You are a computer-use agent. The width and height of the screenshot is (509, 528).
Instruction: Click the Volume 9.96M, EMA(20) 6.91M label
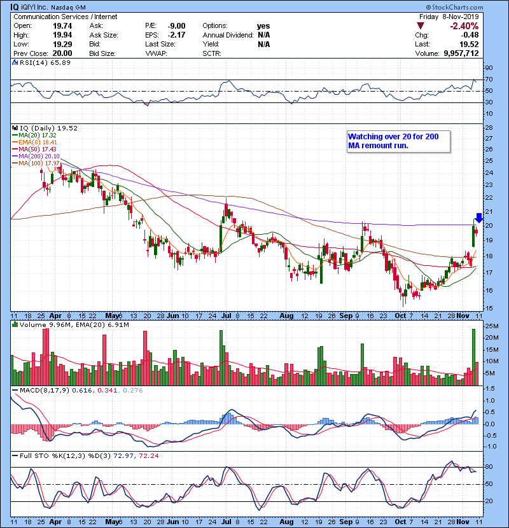pyautogui.click(x=74, y=325)
